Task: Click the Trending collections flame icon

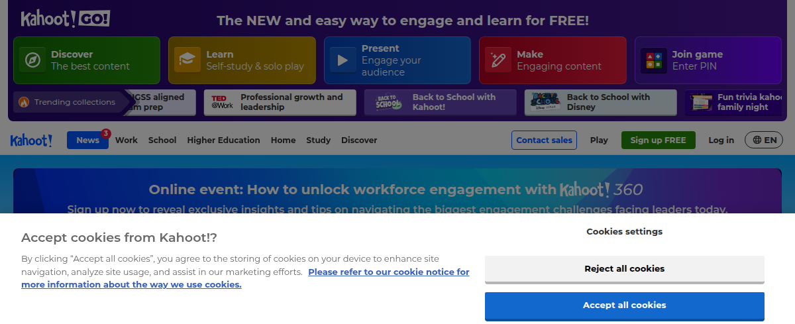Action: click(x=24, y=102)
